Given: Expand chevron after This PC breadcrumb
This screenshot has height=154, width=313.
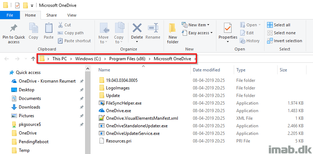Looking at the screenshot, I should pos(71,59).
